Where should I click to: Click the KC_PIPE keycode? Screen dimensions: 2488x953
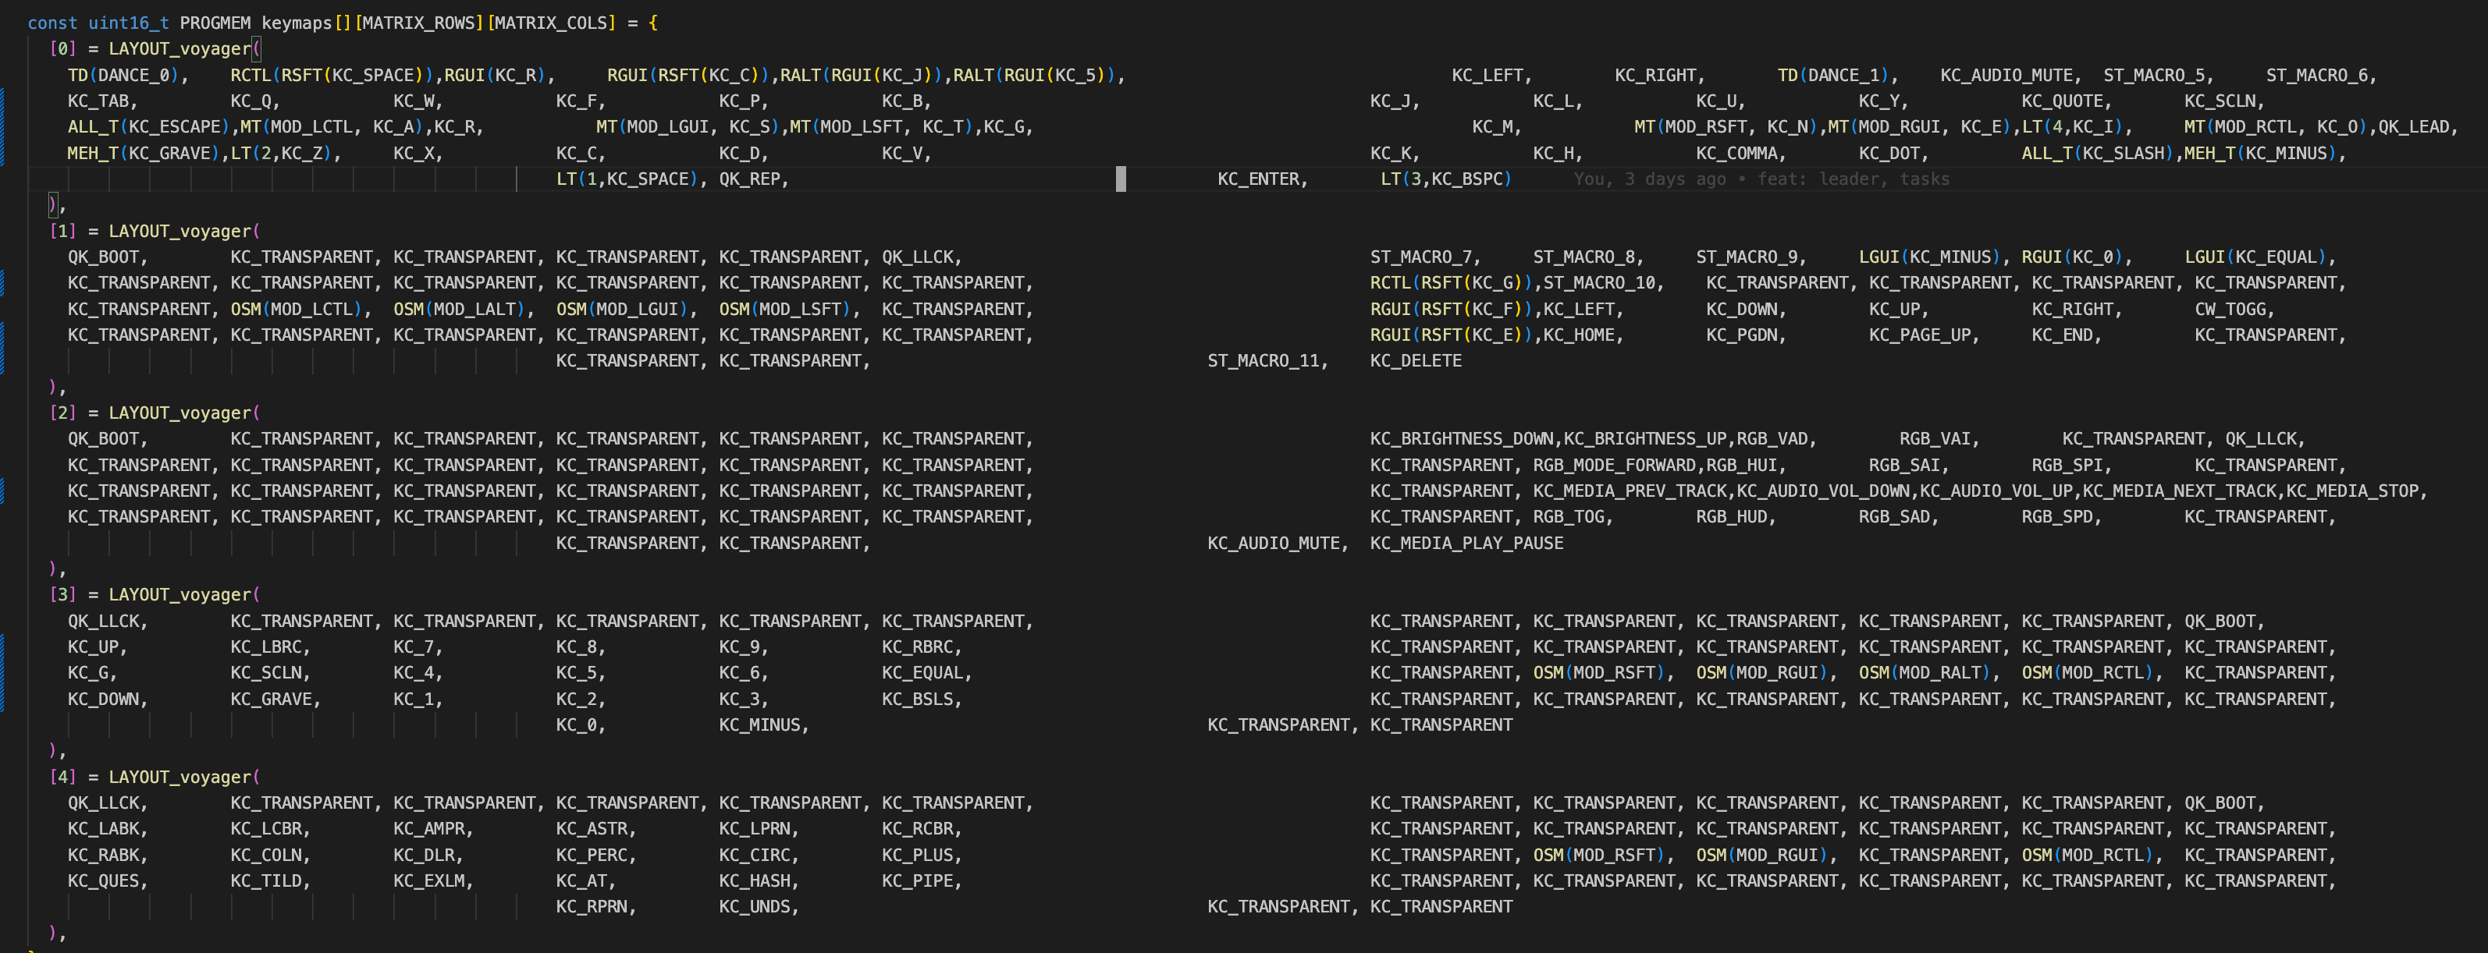pyautogui.click(x=918, y=880)
